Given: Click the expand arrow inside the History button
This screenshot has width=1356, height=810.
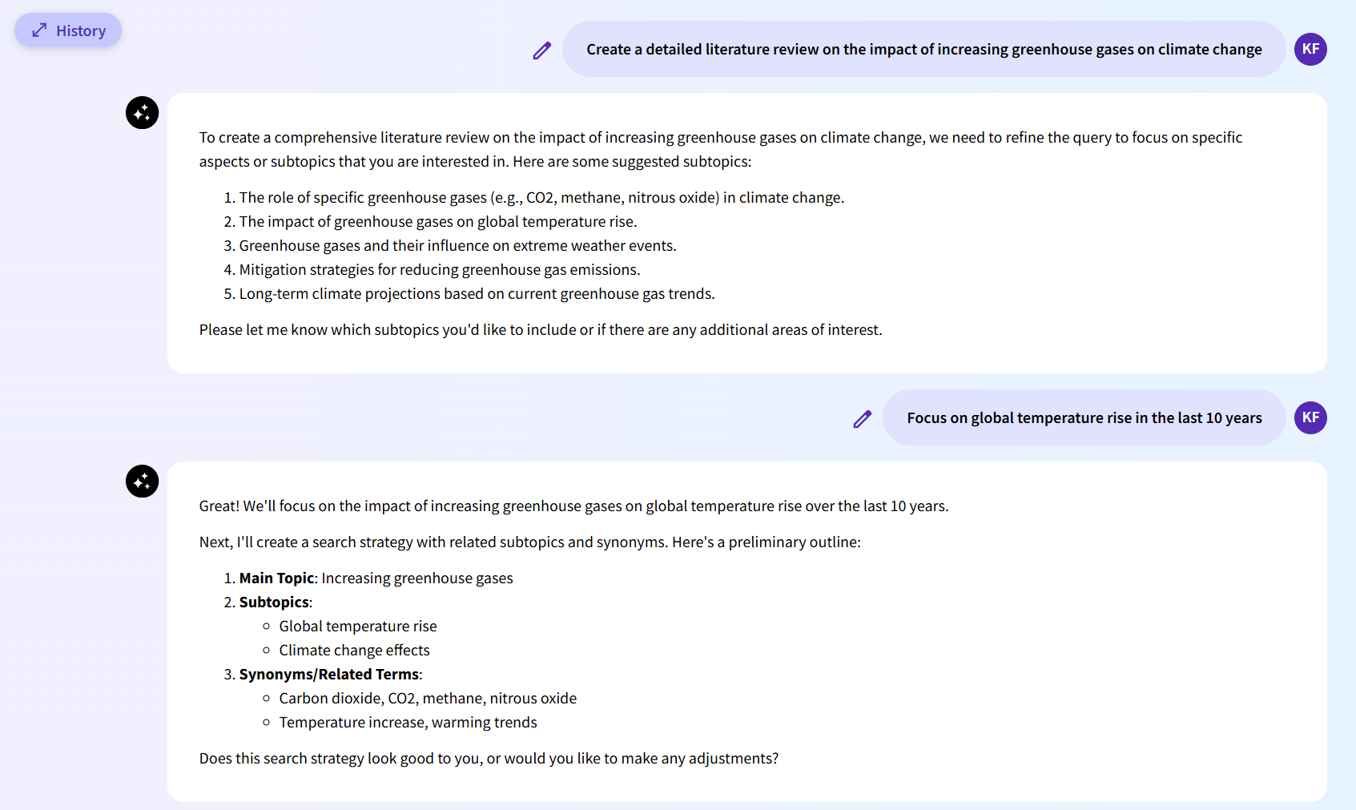Looking at the screenshot, I should [38, 30].
